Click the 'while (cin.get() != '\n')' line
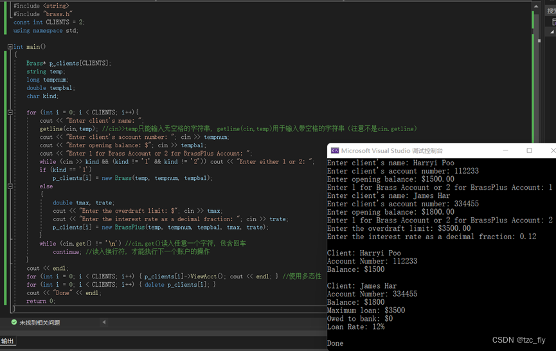Image resolution: width=556 pixels, height=351 pixels. (x=80, y=244)
